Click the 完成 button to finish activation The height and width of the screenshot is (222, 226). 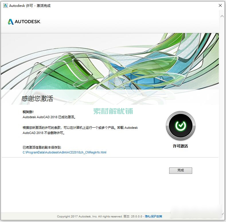click(180, 171)
